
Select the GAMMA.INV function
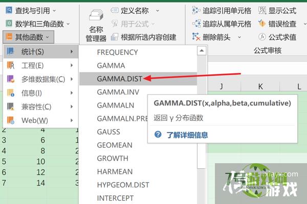(x=118, y=92)
